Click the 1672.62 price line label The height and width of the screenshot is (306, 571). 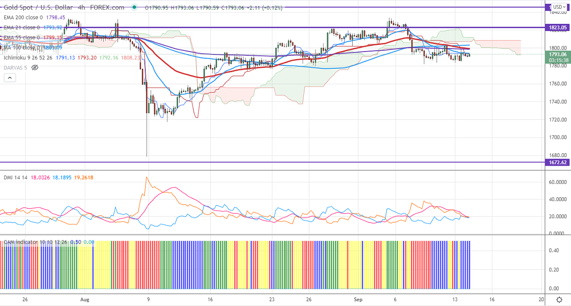click(558, 162)
